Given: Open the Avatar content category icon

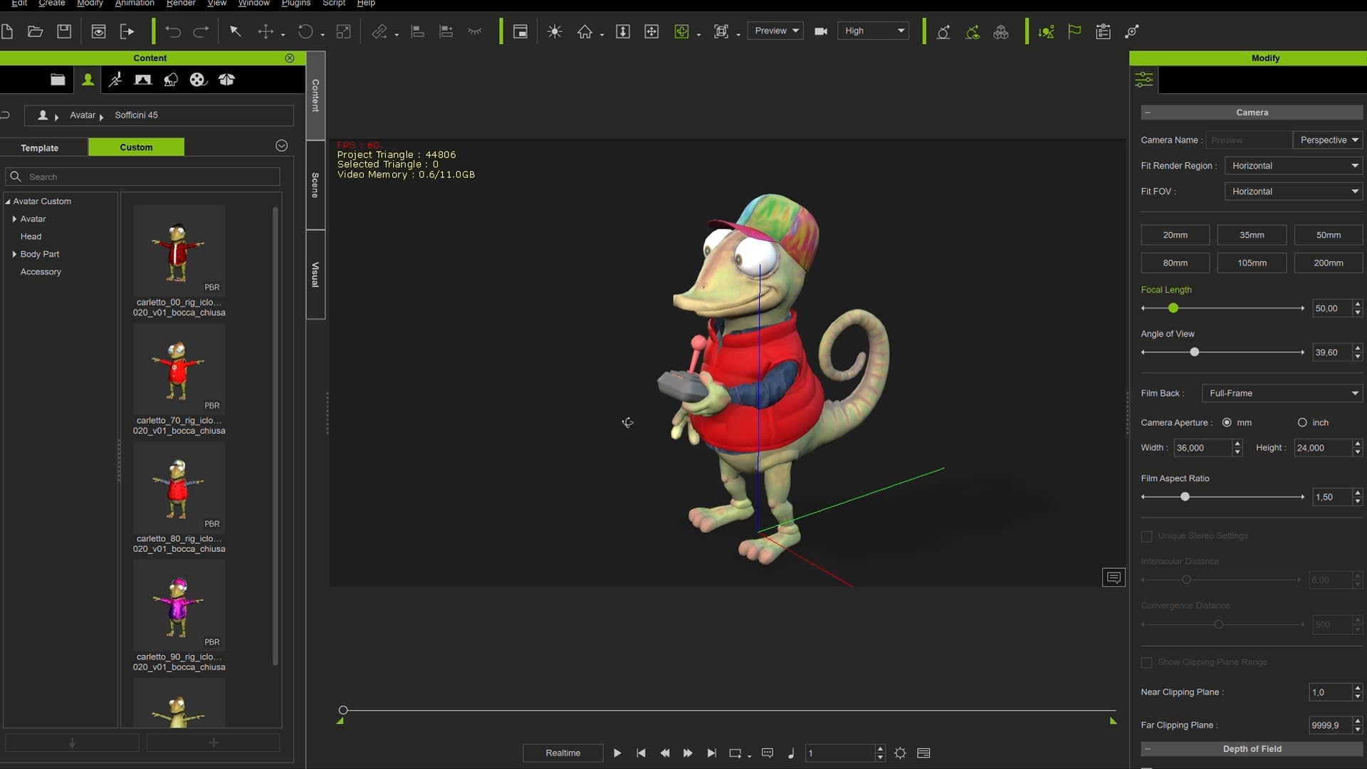Looking at the screenshot, I should tap(88, 80).
